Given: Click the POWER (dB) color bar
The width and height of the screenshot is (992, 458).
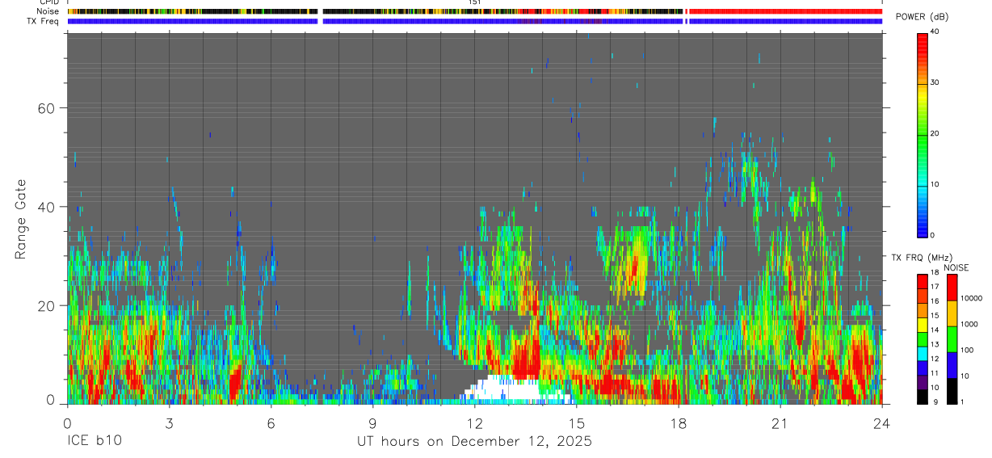Looking at the screenshot, I should [922, 134].
